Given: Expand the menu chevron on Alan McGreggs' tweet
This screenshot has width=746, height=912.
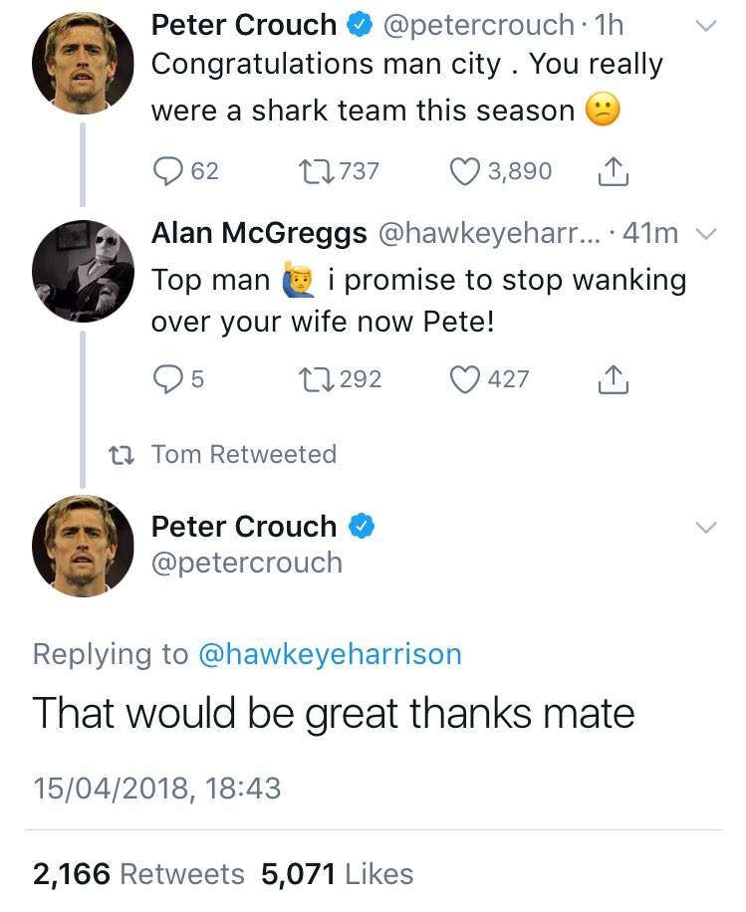Looking at the screenshot, I should tap(704, 234).
